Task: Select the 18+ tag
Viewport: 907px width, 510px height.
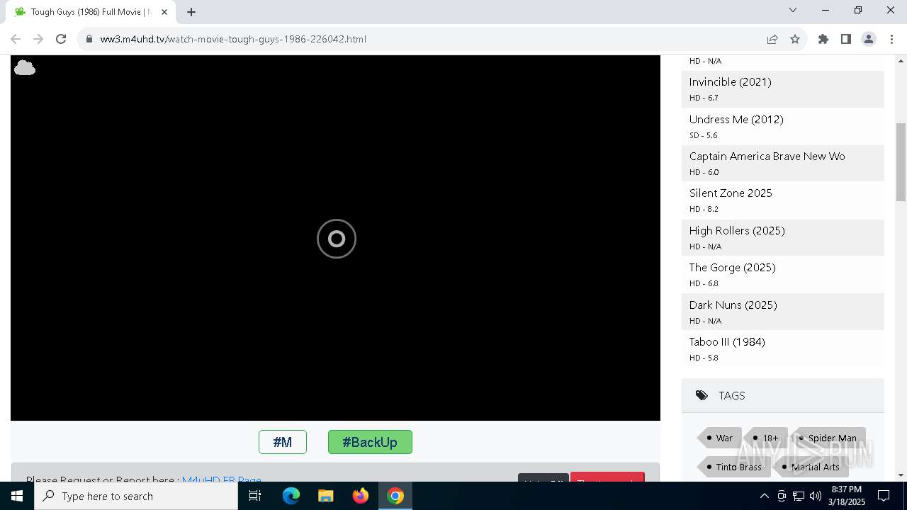Action: [766, 438]
